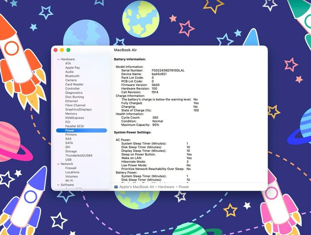
Task: Select the highlighted Power entry
Action: [82, 130]
